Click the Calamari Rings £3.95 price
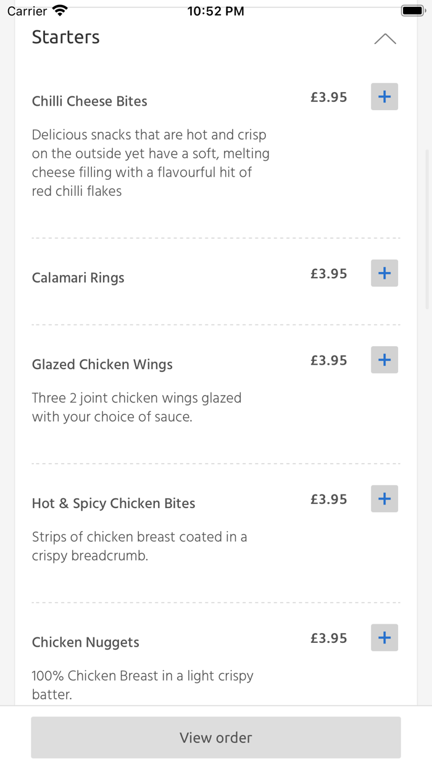 point(329,274)
